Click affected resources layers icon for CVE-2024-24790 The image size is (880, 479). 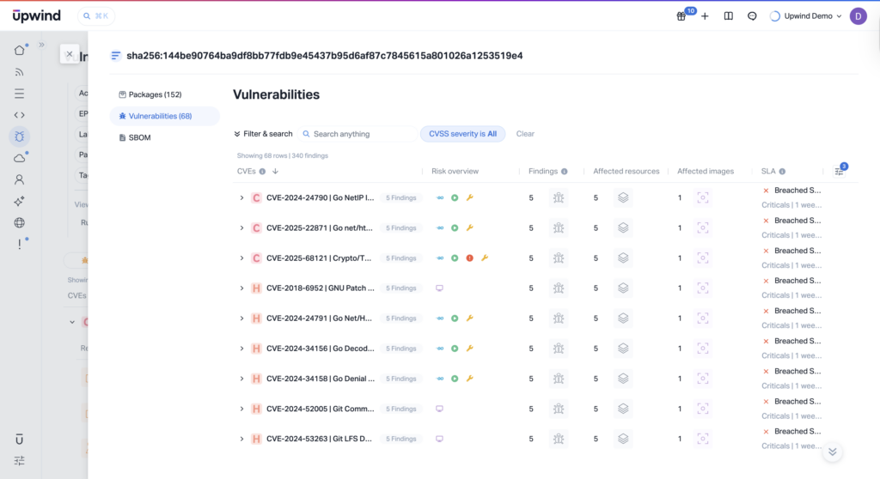[x=623, y=198]
